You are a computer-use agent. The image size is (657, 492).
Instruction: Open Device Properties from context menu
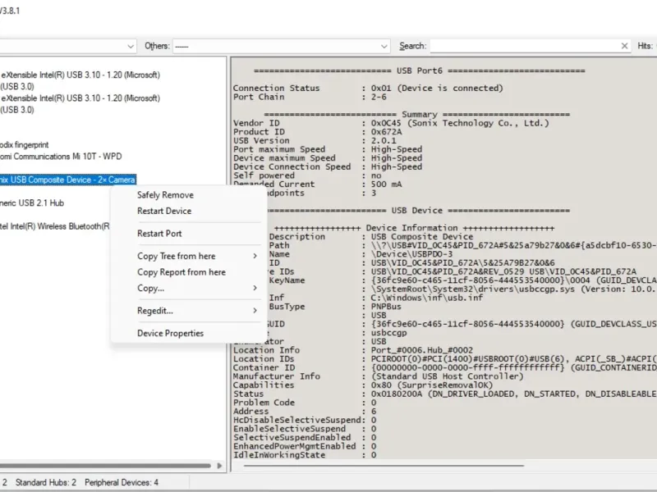click(x=170, y=333)
